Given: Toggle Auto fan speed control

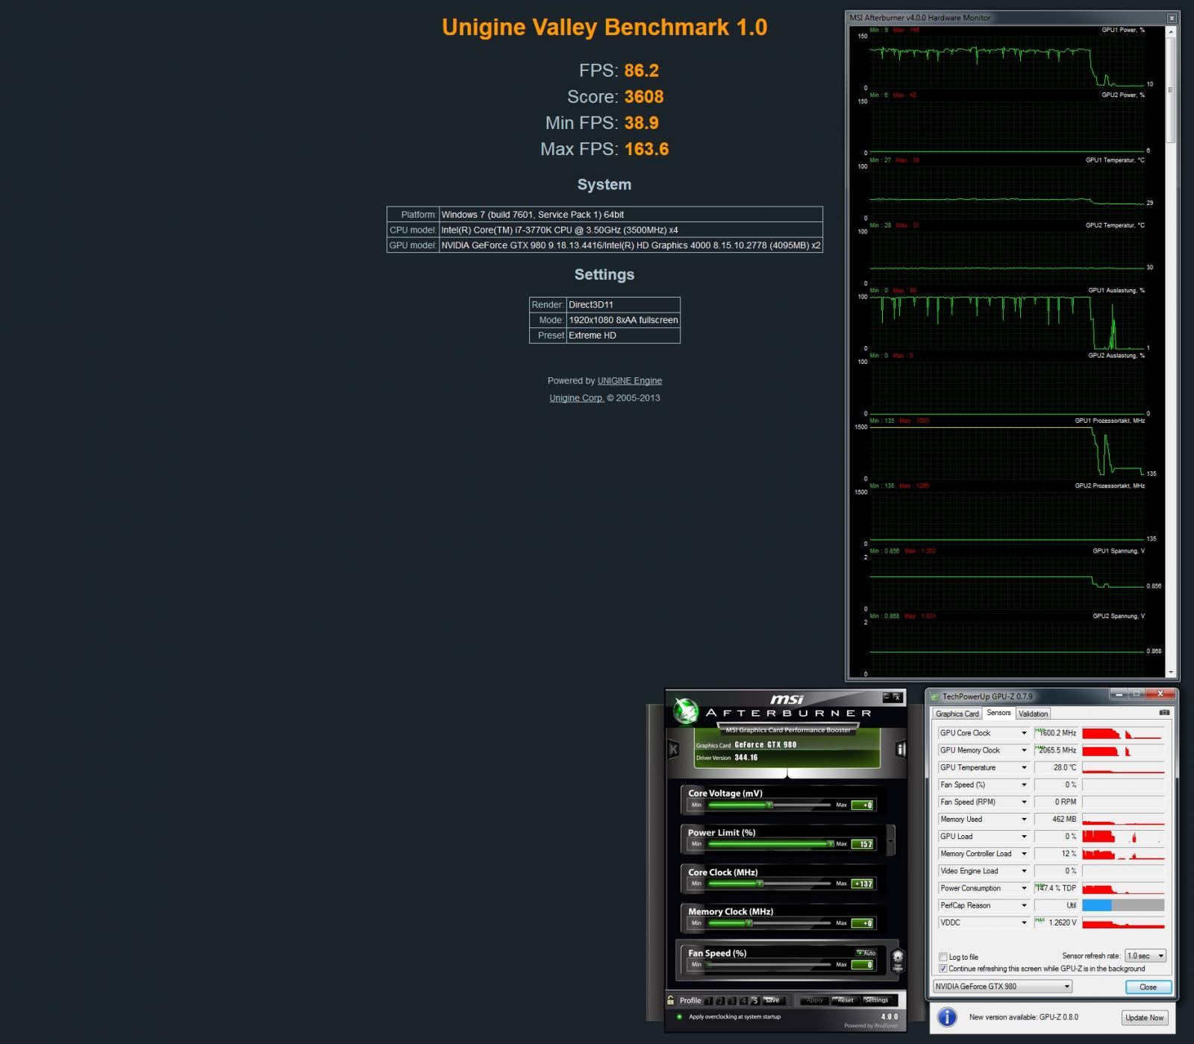Looking at the screenshot, I should pos(866,953).
